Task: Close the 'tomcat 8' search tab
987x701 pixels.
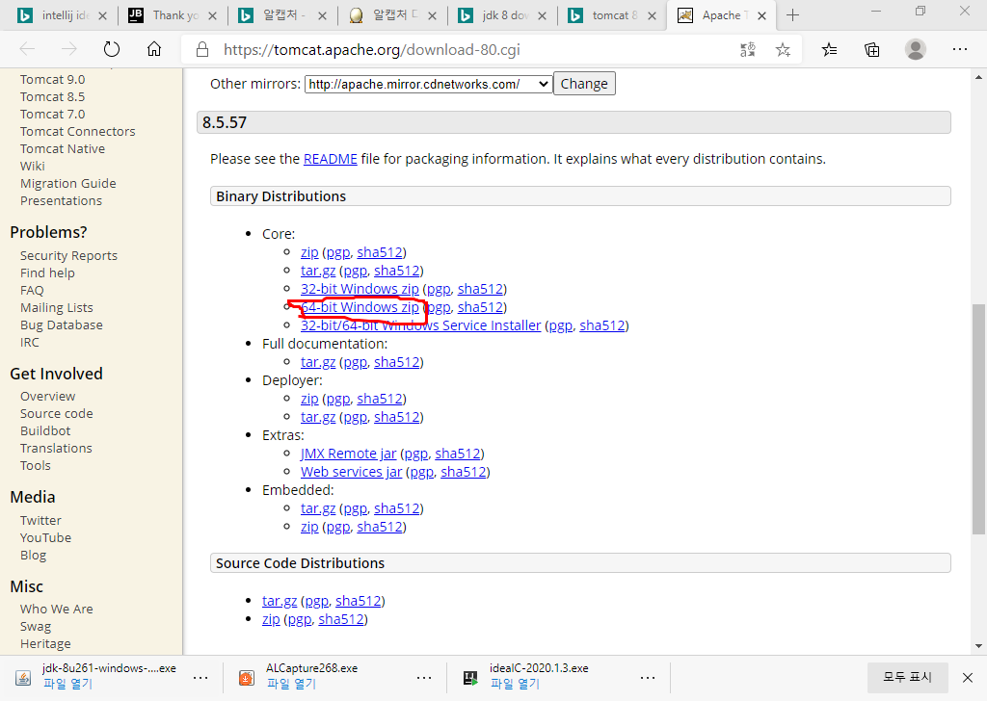Action: click(x=652, y=15)
